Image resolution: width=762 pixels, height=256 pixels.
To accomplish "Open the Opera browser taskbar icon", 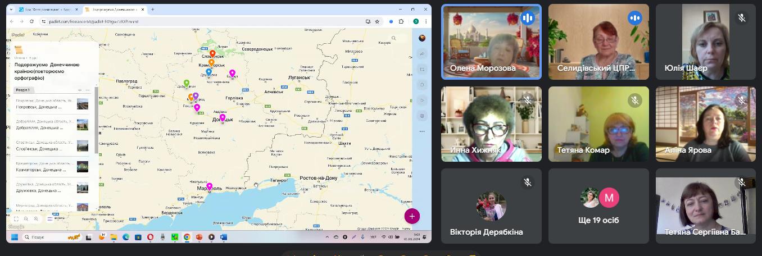I will (151, 237).
